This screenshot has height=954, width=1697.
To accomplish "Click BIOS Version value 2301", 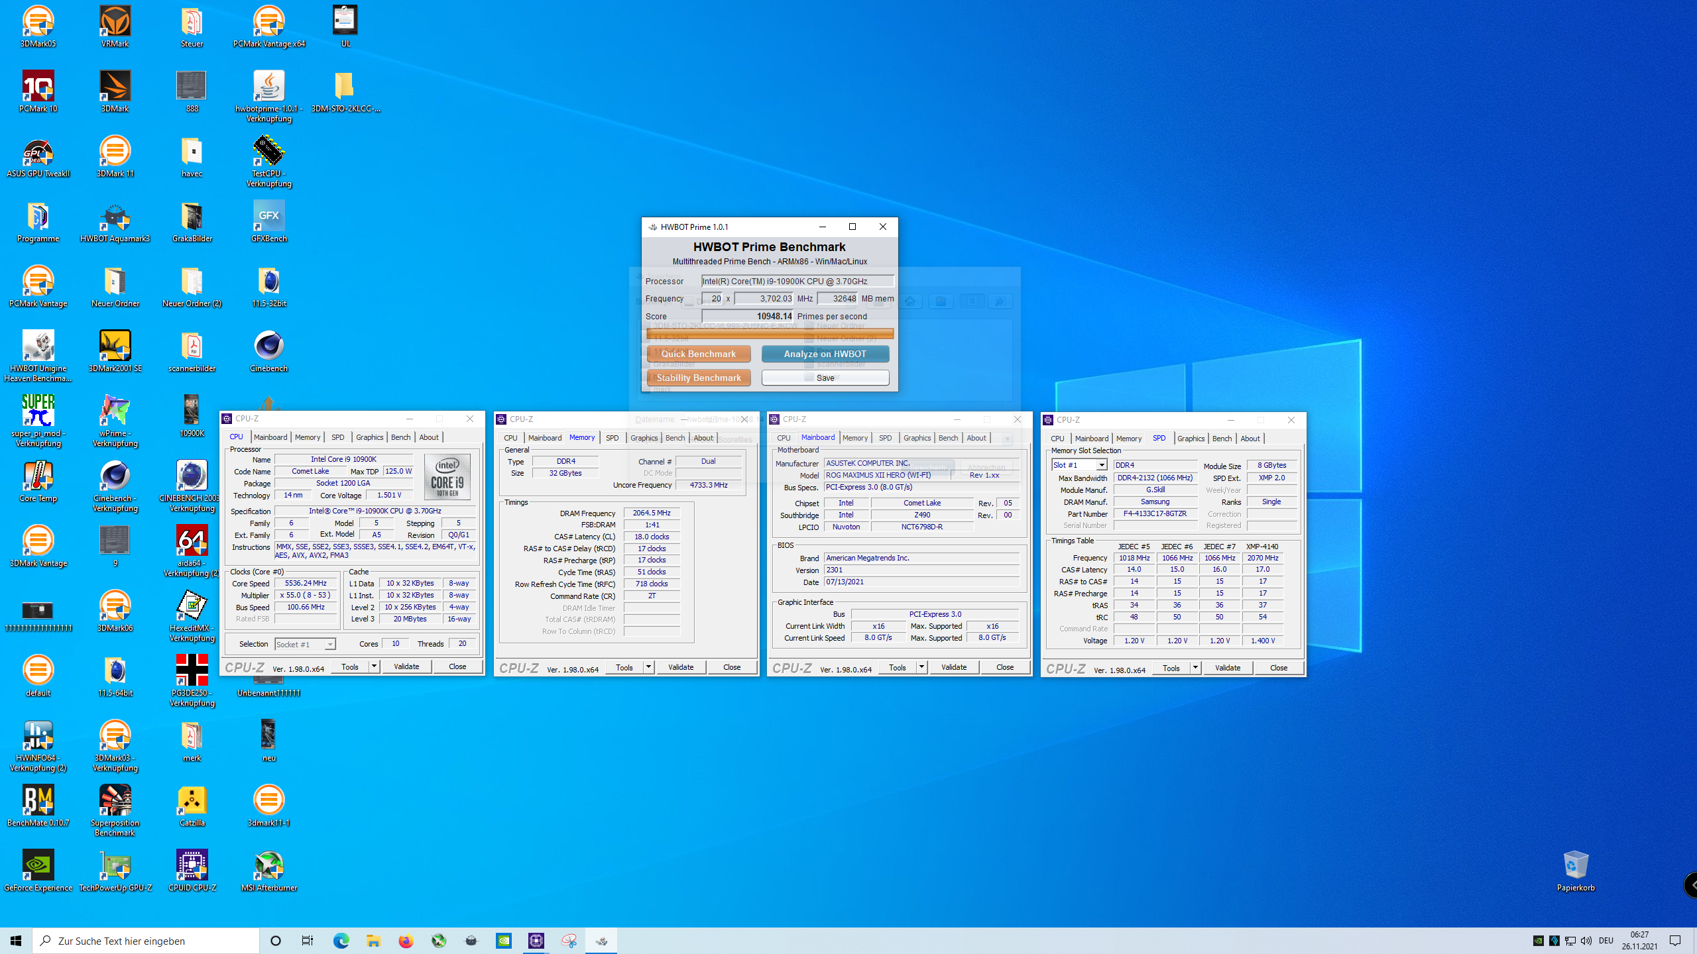I will point(921,570).
